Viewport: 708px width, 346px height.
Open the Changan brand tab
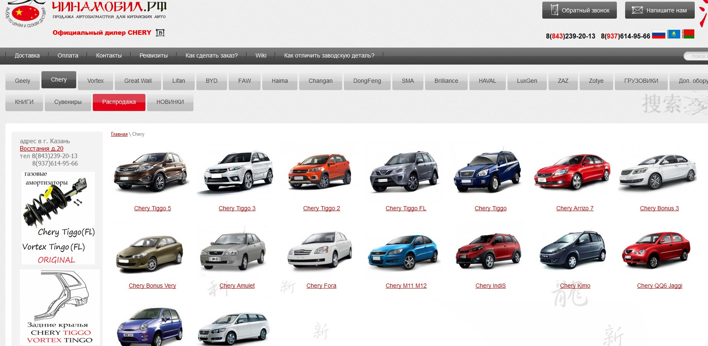321,81
